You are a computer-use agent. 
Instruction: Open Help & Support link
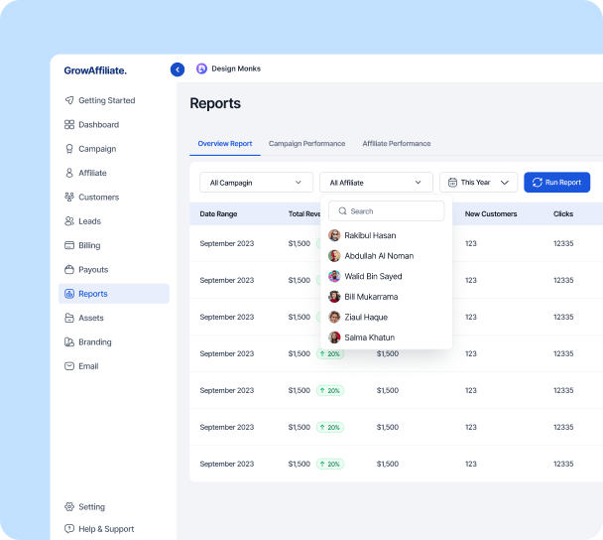pos(105,529)
